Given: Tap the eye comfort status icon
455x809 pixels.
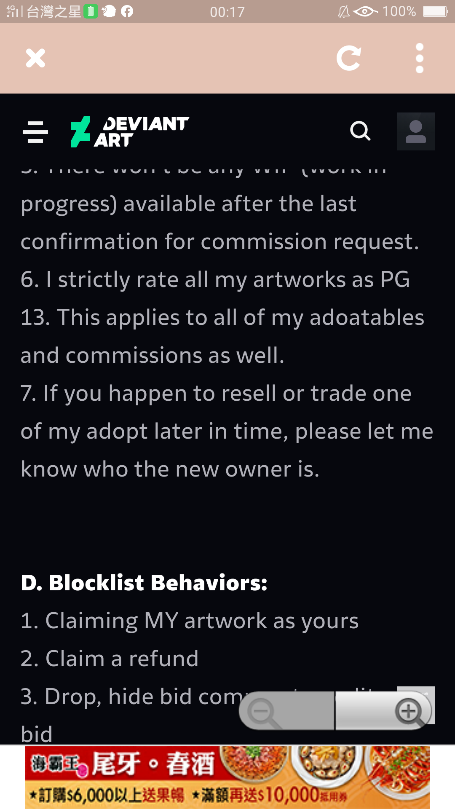Looking at the screenshot, I should tap(365, 11).
